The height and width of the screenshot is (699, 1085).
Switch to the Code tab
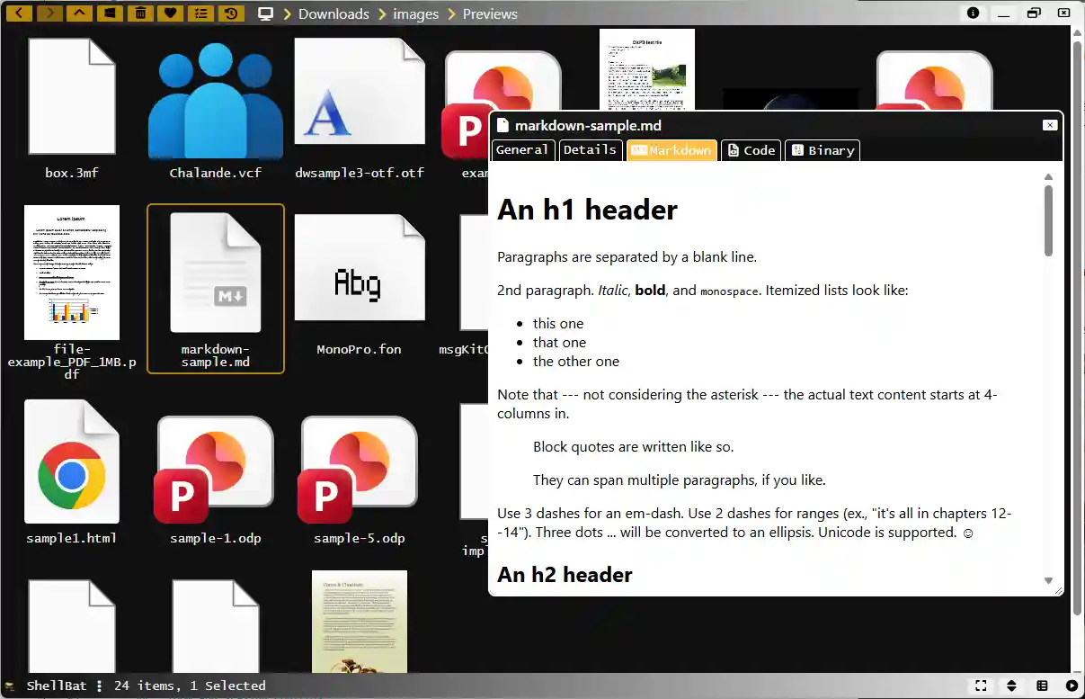(x=751, y=150)
